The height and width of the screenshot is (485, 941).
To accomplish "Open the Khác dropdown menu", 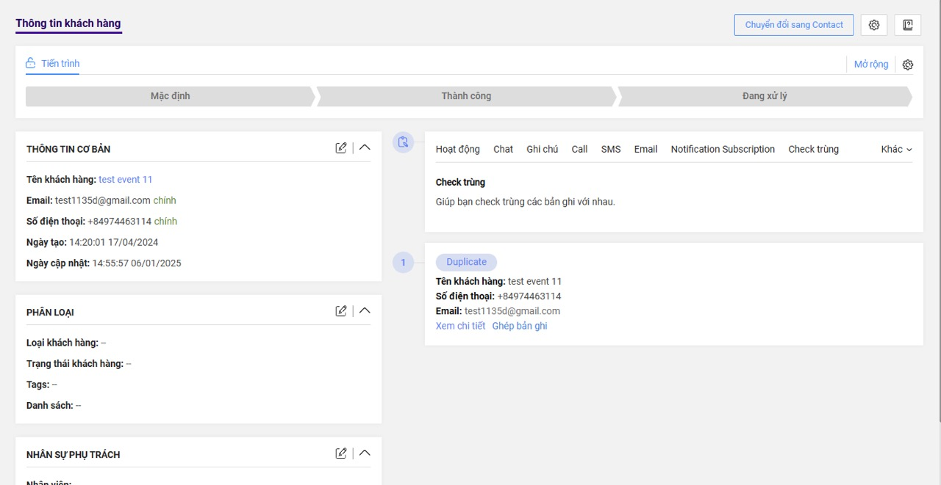I will point(897,149).
